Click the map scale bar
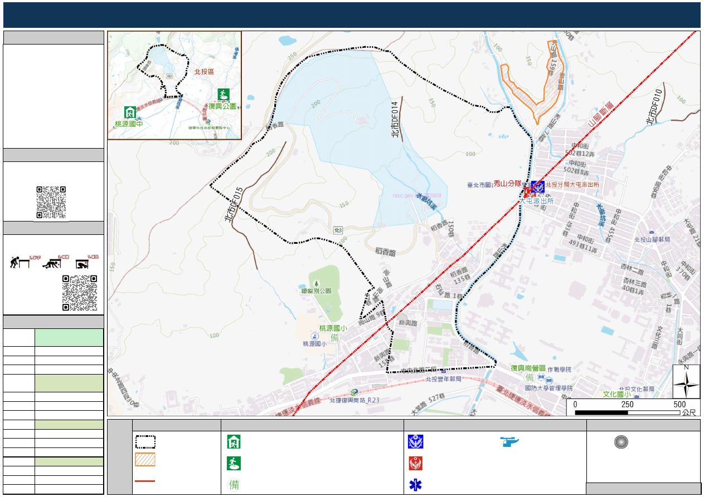 pos(628,412)
